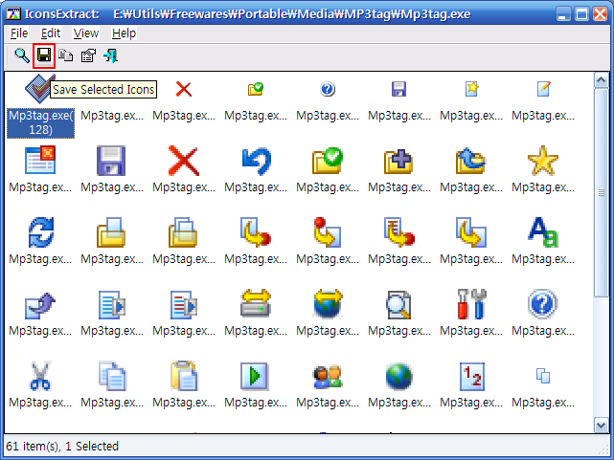
Task: Select the large yellow star icon
Action: click(x=543, y=161)
